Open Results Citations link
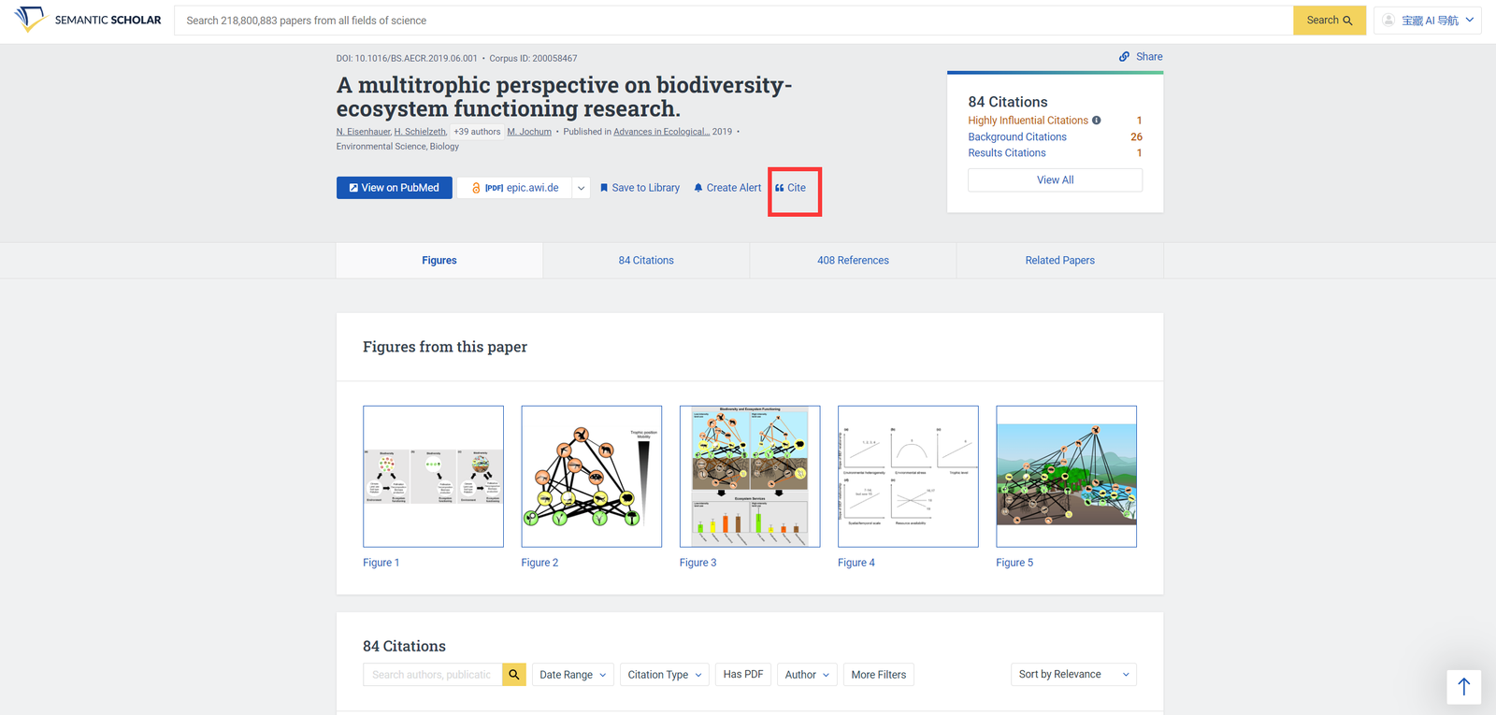Viewport: 1496px width, 715px height. click(x=1007, y=153)
